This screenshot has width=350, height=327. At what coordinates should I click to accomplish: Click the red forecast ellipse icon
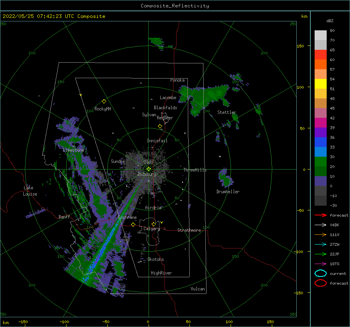(320, 283)
